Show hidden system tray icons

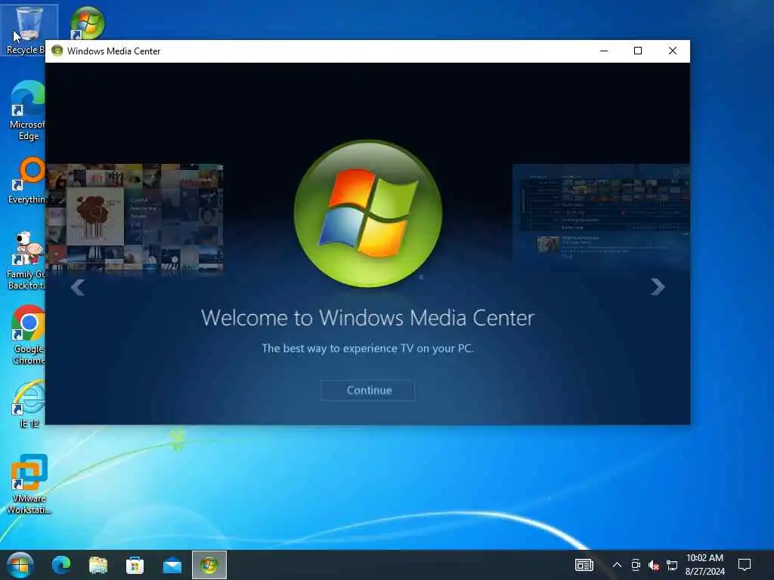click(x=617, y=565)
